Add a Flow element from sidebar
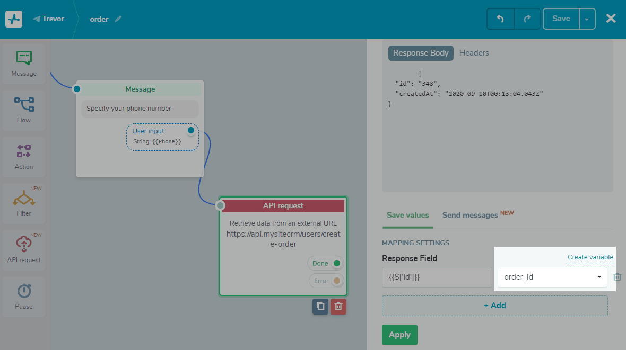This screenshot has height=350, width=626. click(24, 111)
